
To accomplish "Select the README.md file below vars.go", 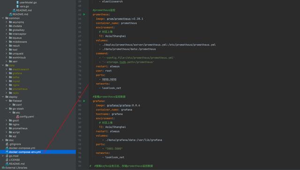I will (x=24, y=10).
